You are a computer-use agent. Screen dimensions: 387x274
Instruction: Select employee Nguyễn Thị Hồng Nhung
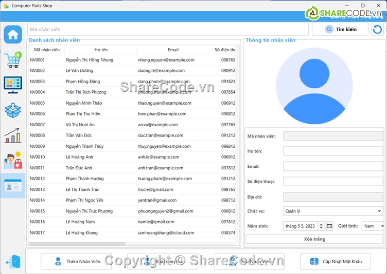point(90,60)
